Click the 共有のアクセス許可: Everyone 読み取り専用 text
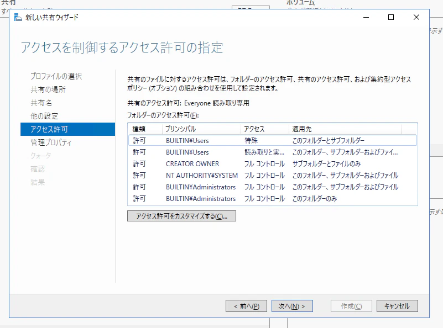Image resolution: width=443 pixels, height=328 pixels. [x=188, y=103]
